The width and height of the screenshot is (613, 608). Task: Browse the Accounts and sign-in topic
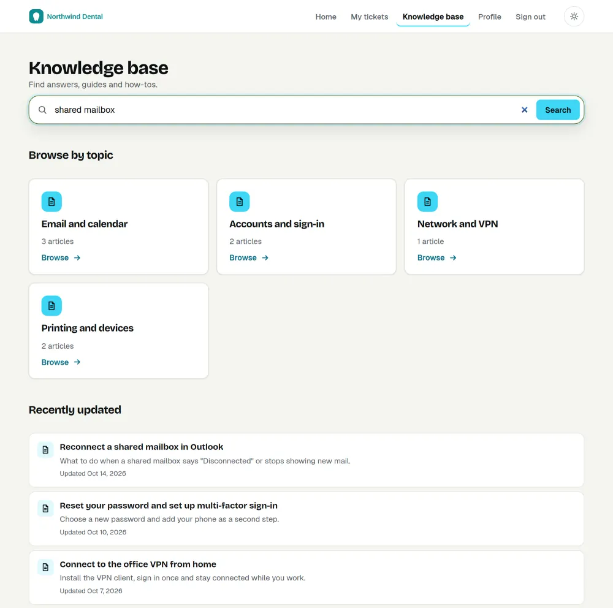tap(249, 257)
